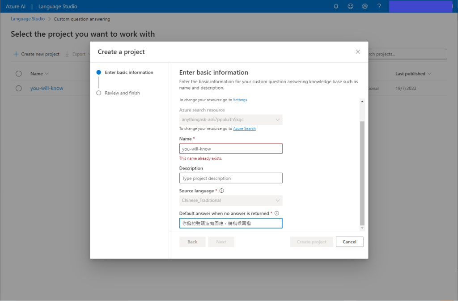This screenshot has height=301, width=458.
Task: Toggle the select all projects radio button
Action: 18,74
